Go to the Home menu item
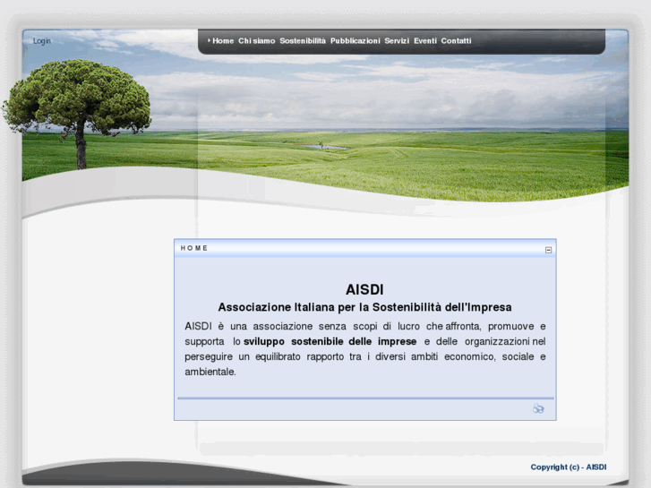 (x=223, y=41)
